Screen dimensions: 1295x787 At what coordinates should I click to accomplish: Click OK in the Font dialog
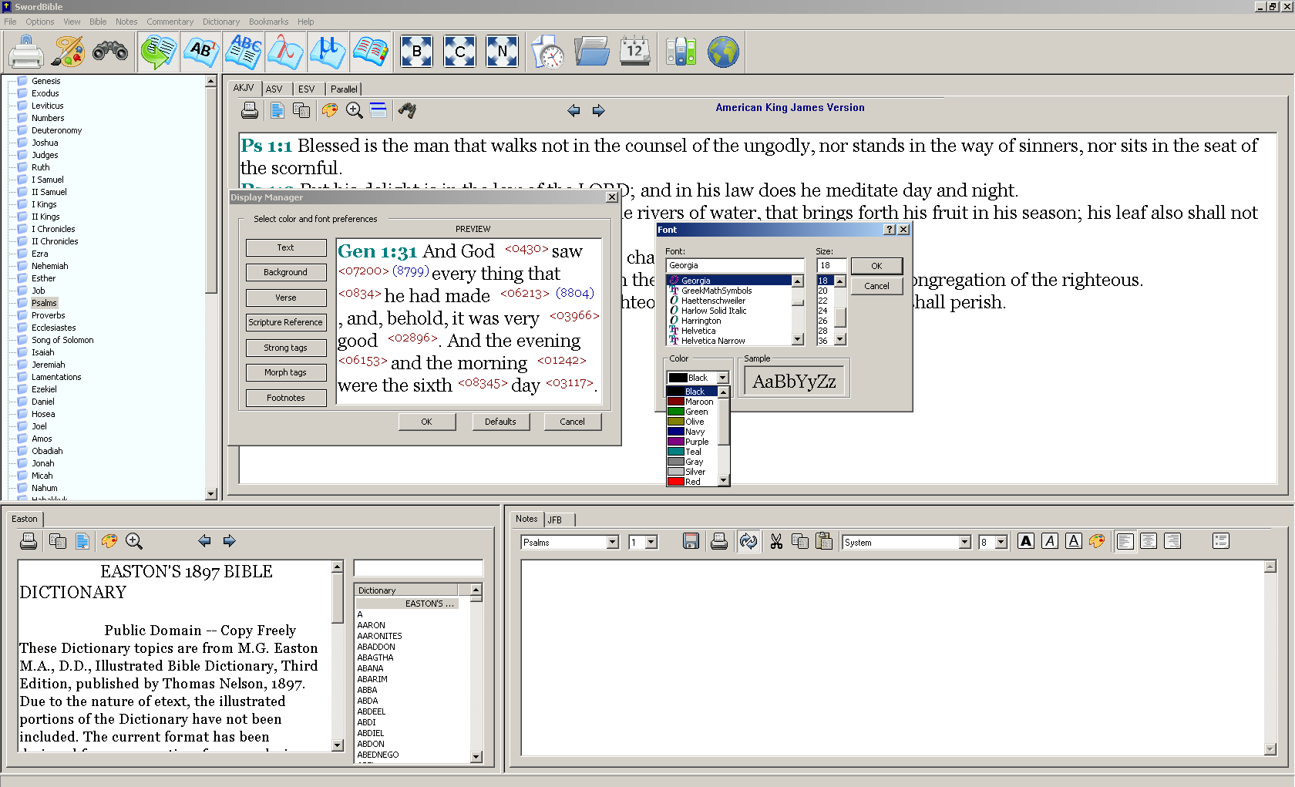(x=876, y=266)
